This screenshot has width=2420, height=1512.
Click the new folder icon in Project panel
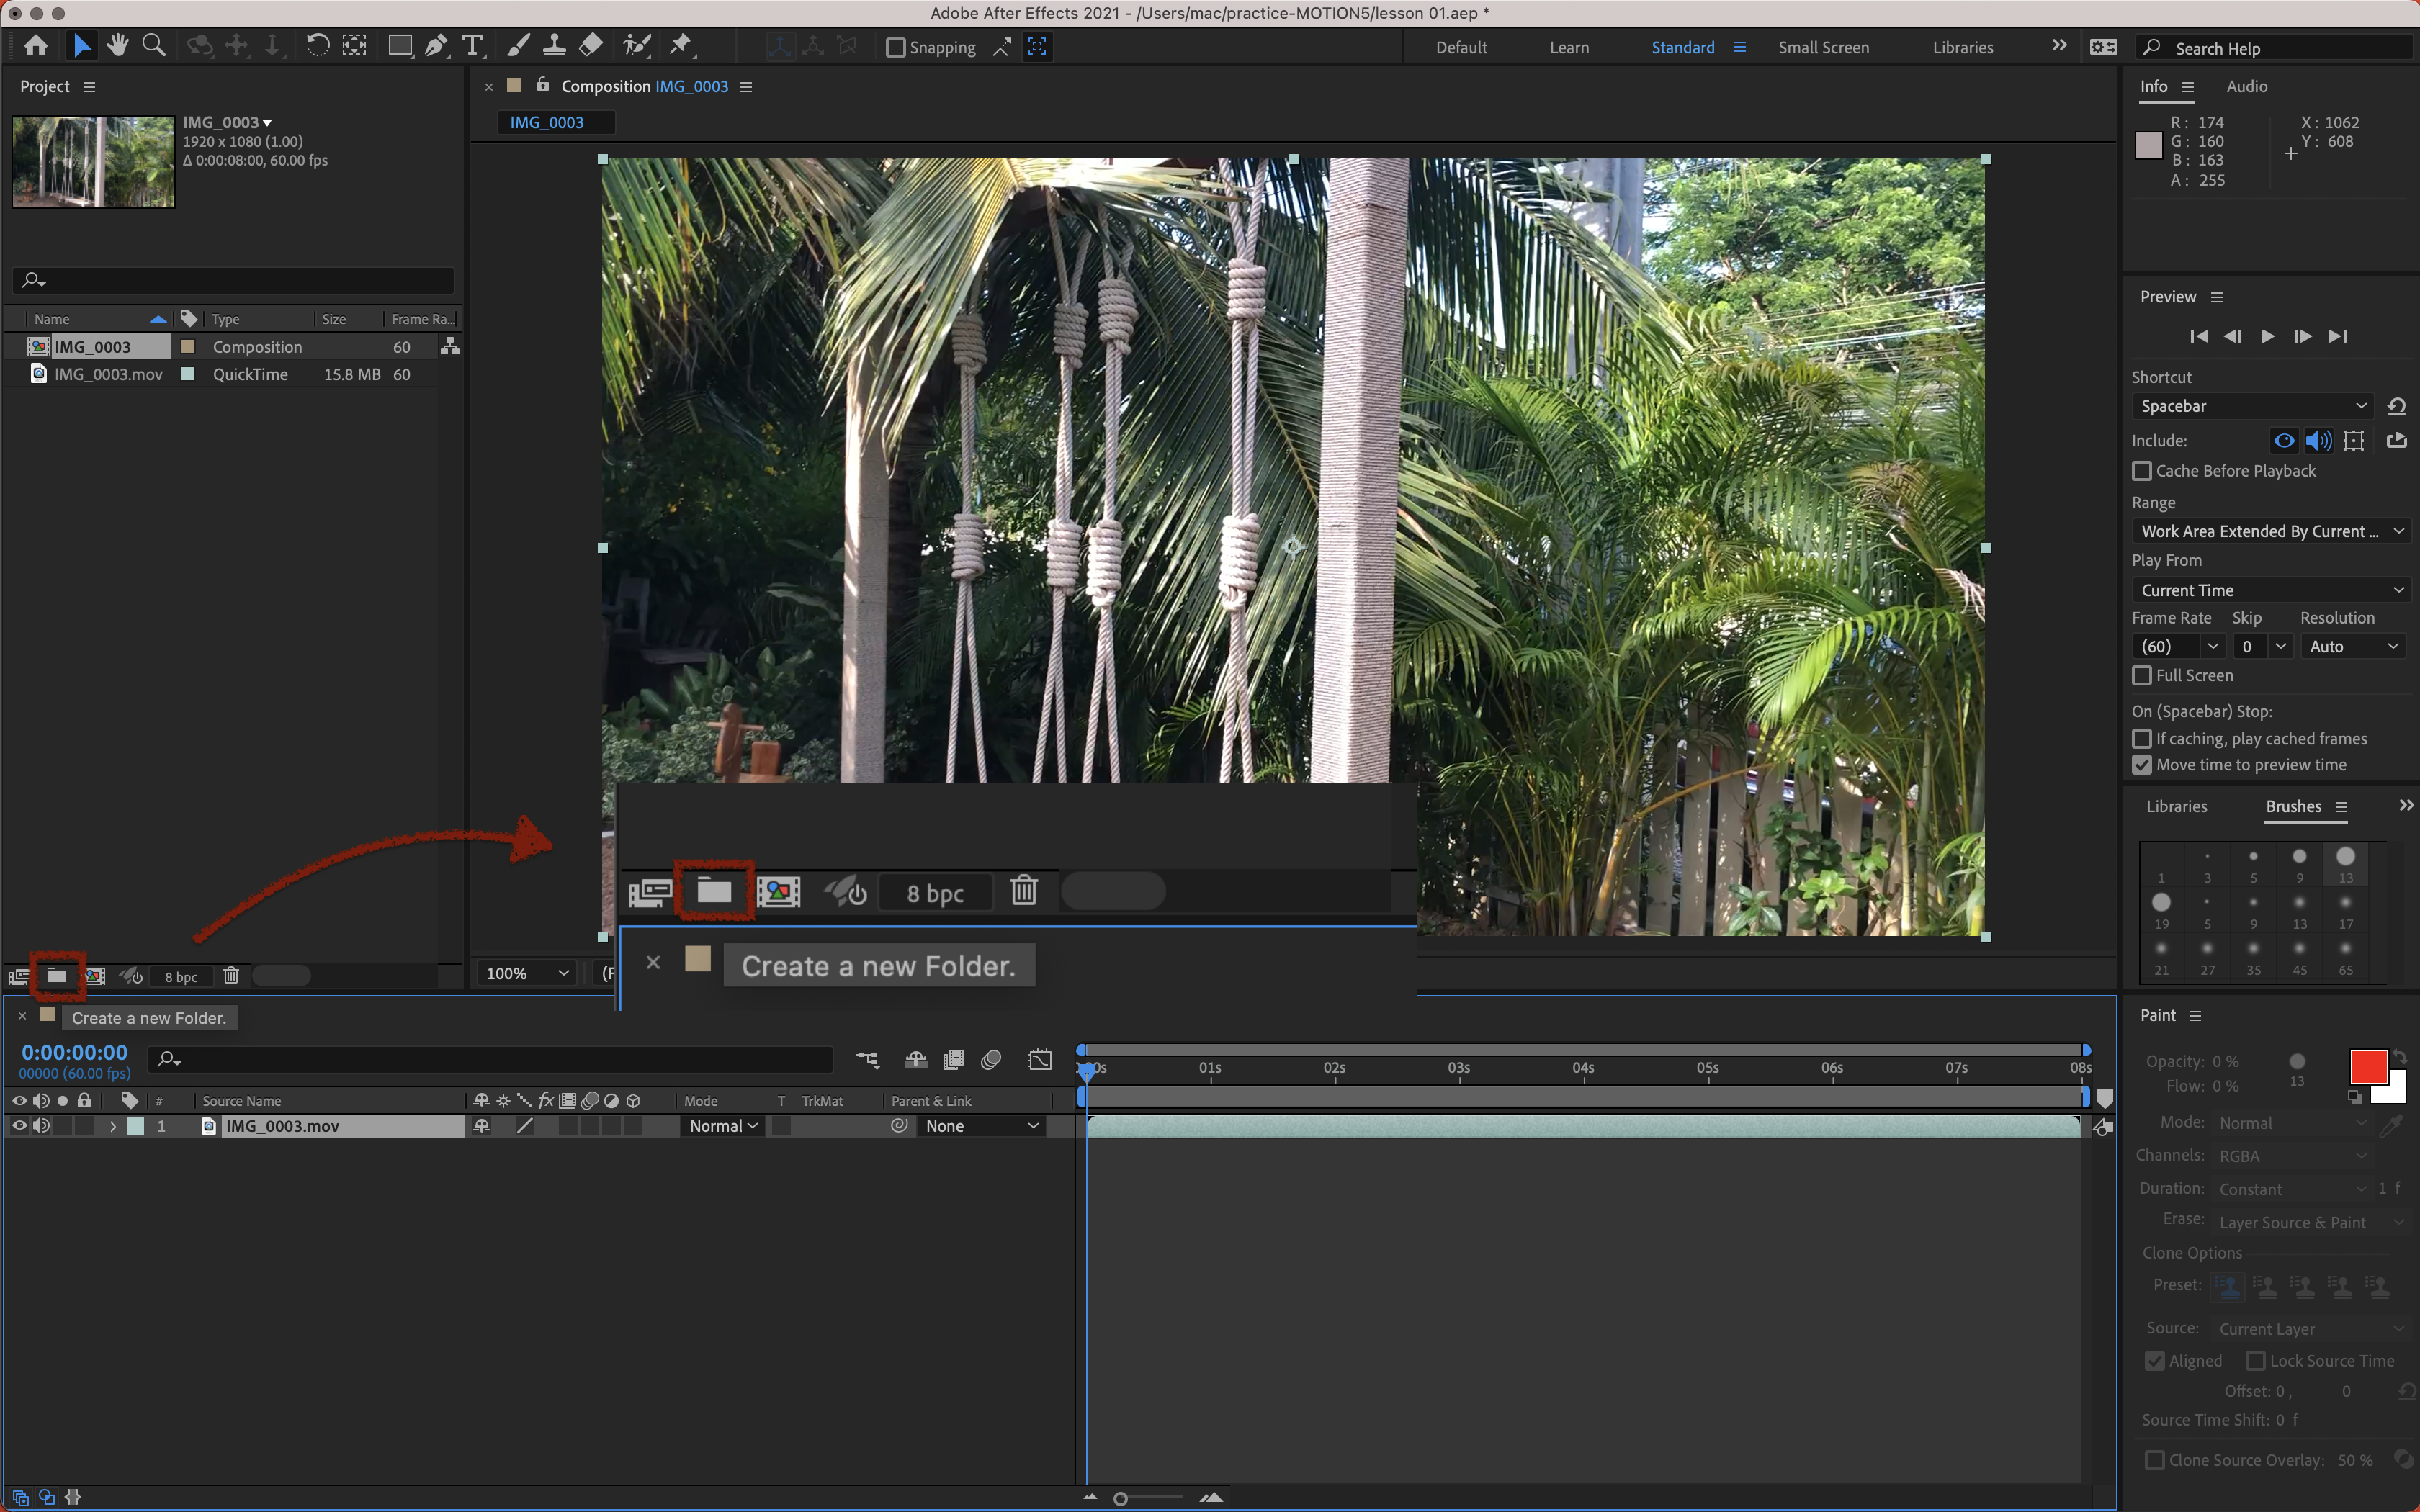tap(57, 976)
